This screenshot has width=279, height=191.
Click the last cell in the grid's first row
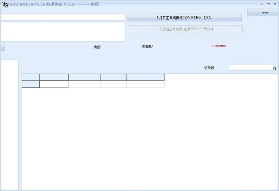(145, 84)
